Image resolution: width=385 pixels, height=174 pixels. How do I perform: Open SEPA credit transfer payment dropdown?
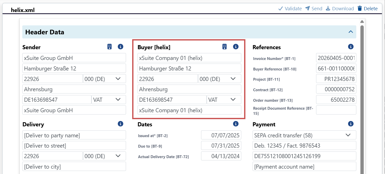pyautogui.click(x=304, y=135)
